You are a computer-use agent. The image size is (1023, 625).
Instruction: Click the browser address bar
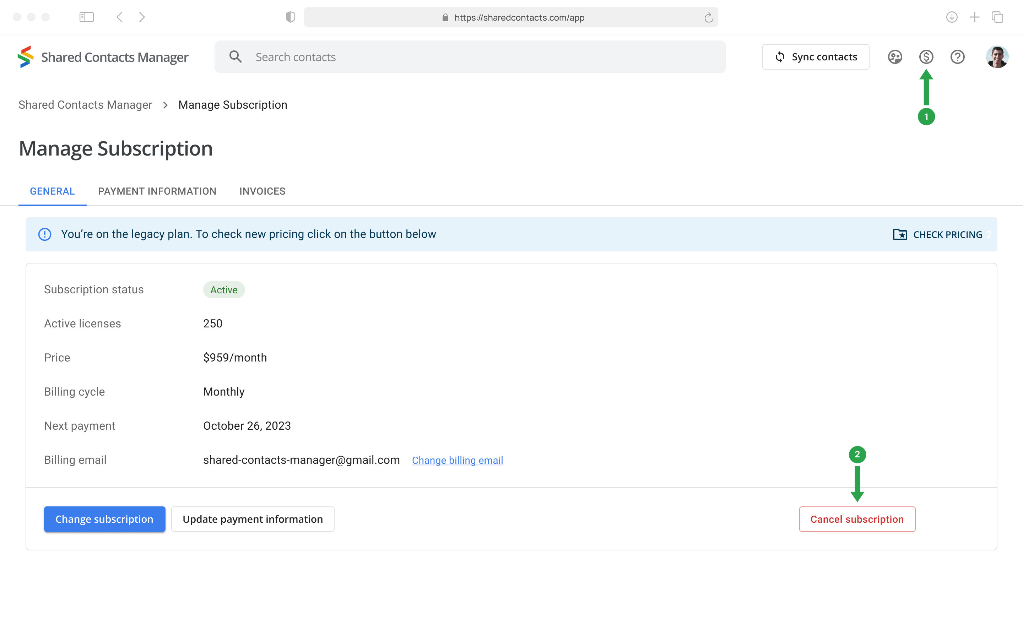511,17
